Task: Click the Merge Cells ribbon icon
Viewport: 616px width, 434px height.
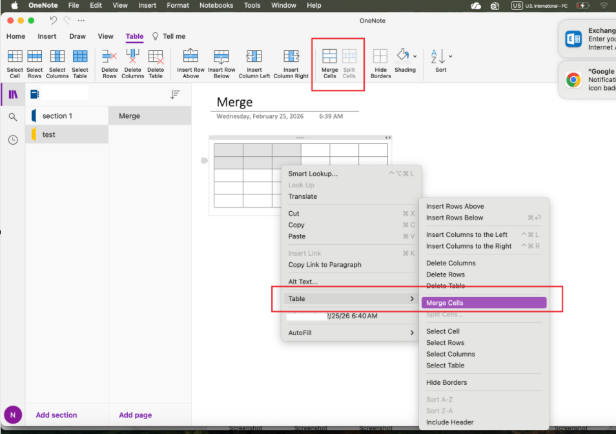Action: pos(329,57)
